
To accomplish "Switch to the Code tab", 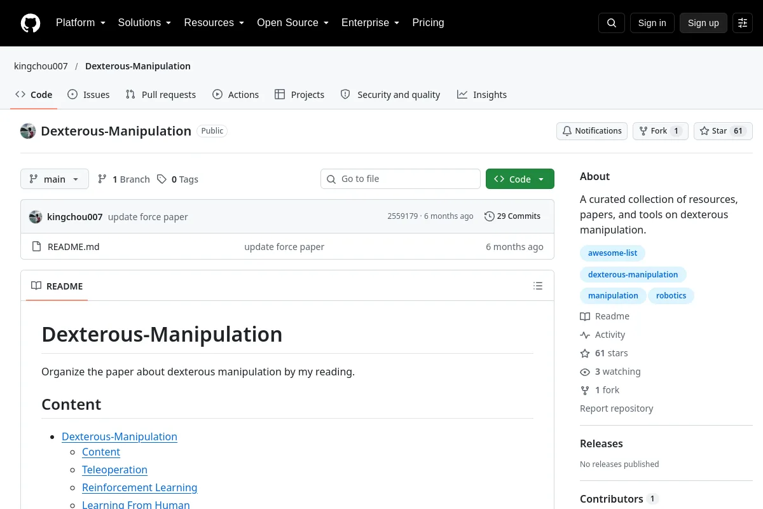I will click(34, 95).
